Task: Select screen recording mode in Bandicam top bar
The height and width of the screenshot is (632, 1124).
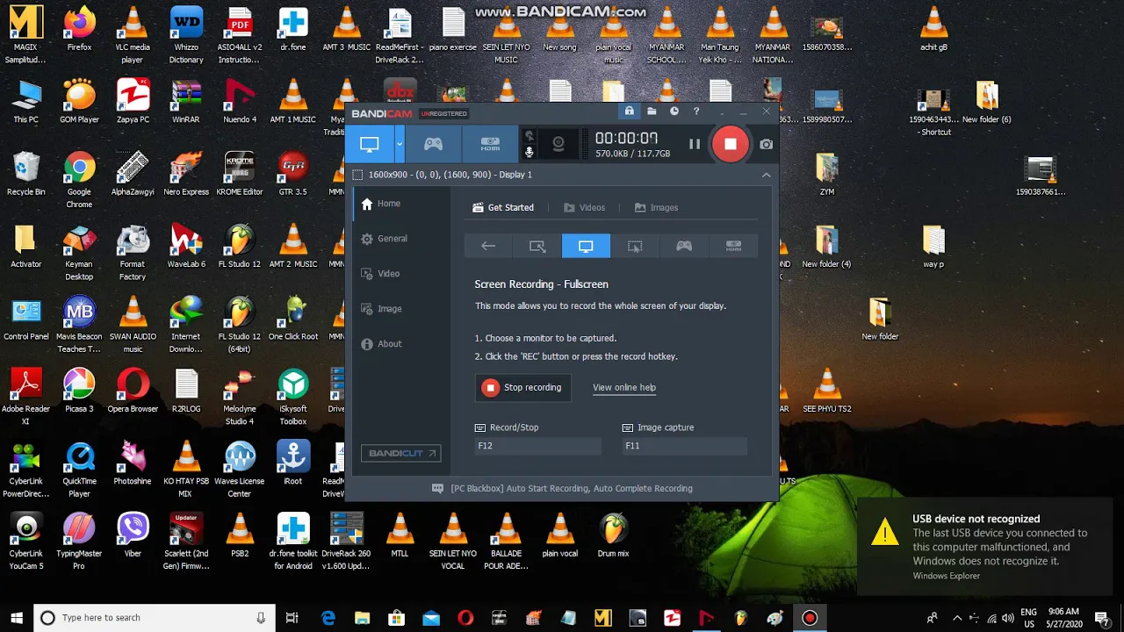Action: coord(370,144)
